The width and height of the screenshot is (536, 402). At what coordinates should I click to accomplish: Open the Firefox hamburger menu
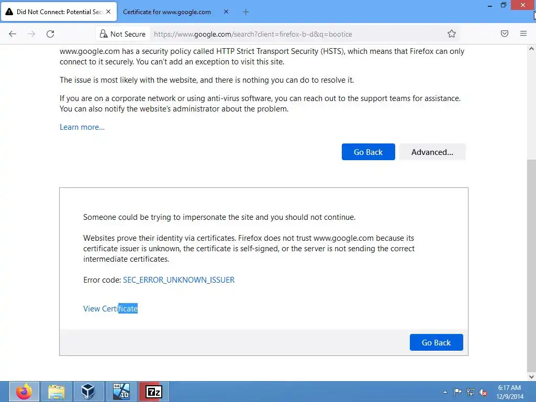(523, 33)
